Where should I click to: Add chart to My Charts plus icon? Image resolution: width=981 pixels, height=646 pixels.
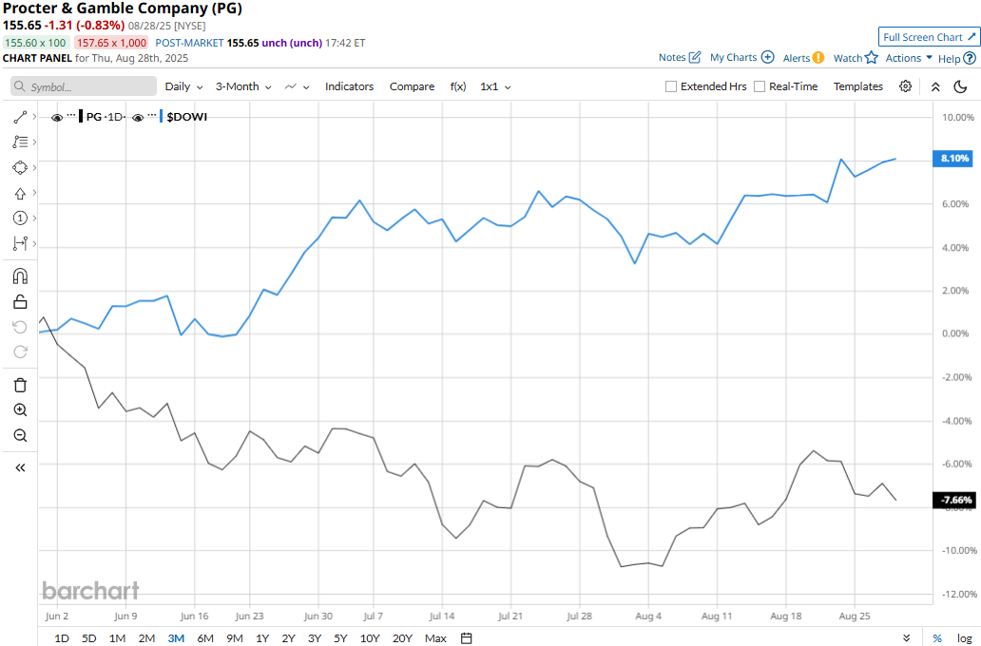click(768, 57)
